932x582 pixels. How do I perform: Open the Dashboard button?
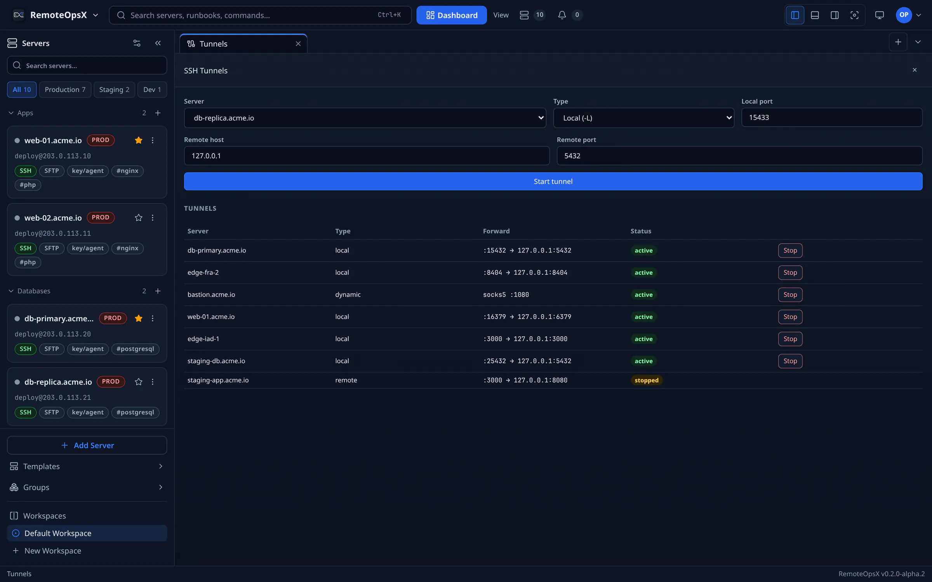pos(451,15)
